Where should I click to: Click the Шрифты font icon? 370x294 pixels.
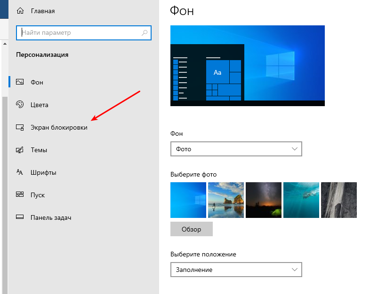pyautogui.click(x=20, y=172)
